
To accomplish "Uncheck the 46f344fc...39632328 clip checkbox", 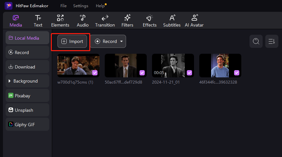I will [x=237, y=73].
